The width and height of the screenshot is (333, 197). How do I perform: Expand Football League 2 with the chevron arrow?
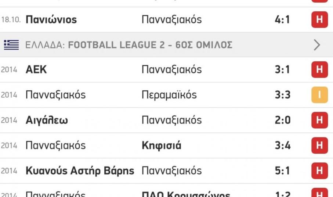click(317, 45)
